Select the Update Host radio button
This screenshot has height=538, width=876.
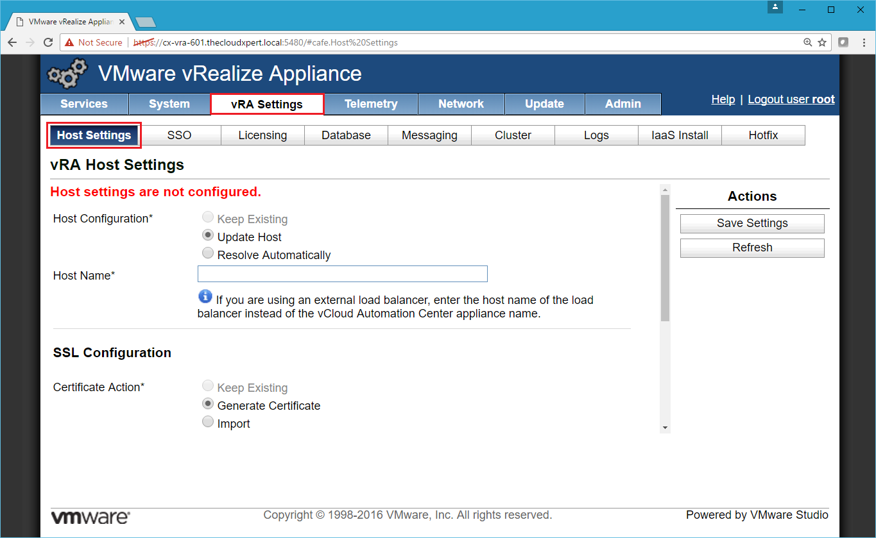click(207, 235)
